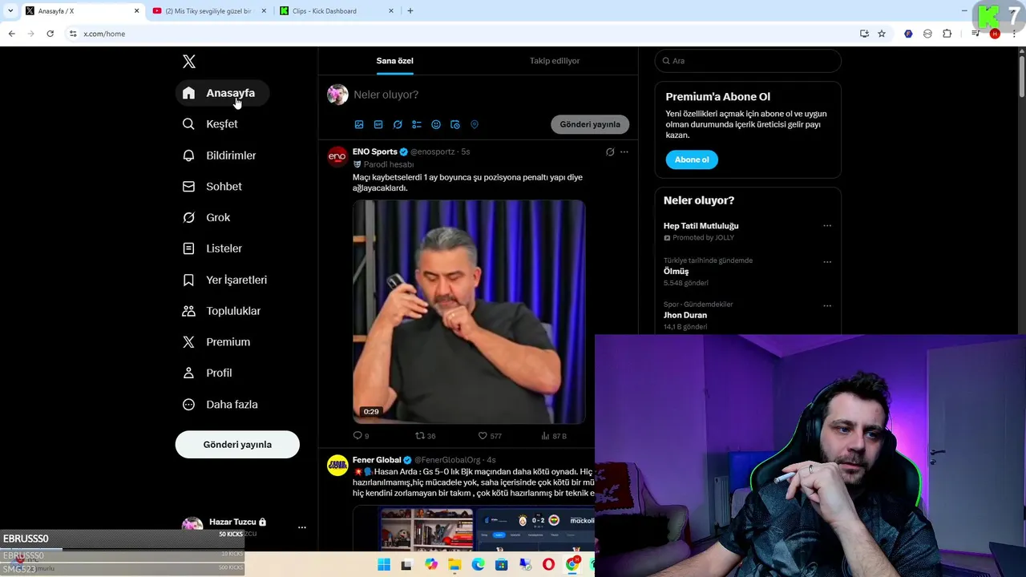This screenshot has width=1026, height=577.
Task: Open the Chrome tab search dropdown
Action: pos(10,11)
